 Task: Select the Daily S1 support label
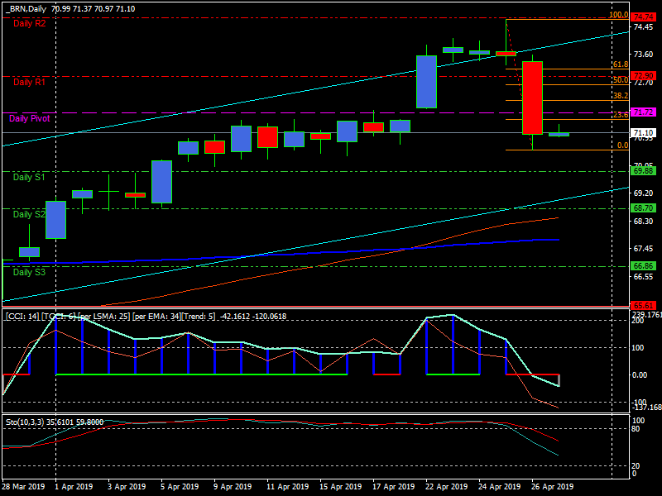29,178
